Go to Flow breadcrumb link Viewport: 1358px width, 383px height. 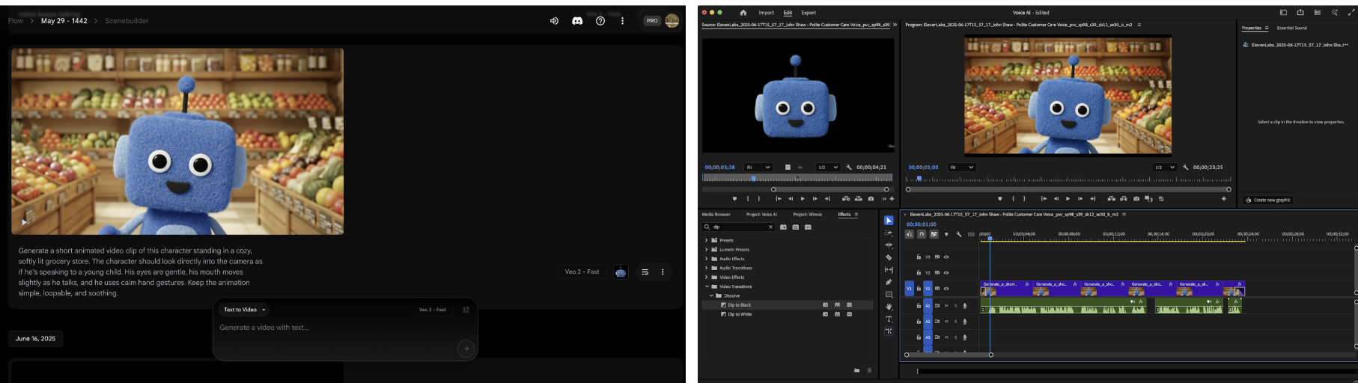tap(16, 21)
